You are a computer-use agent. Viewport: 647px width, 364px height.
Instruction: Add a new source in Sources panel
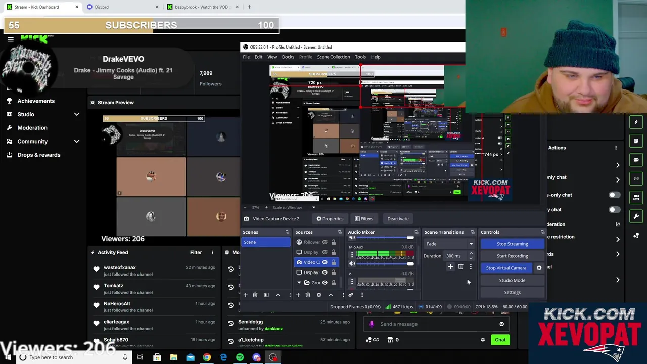pos(298,295)
